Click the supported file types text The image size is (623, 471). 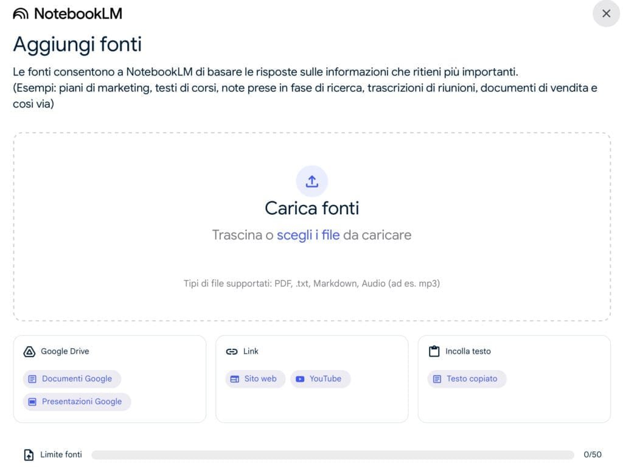pyautogui.click(x=311, y=284)
